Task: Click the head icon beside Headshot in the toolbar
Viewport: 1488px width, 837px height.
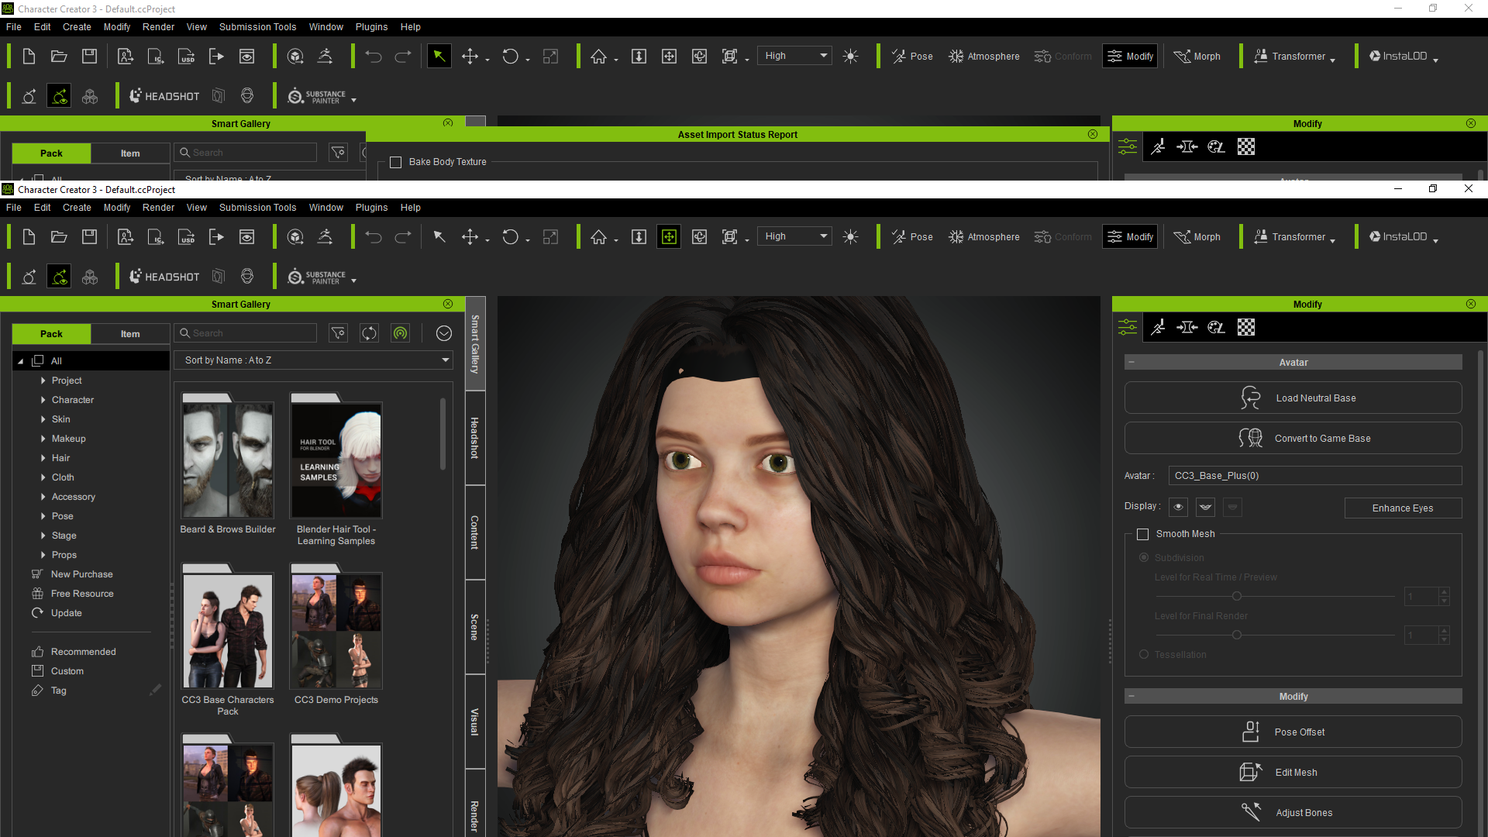Action: point(247,277)
